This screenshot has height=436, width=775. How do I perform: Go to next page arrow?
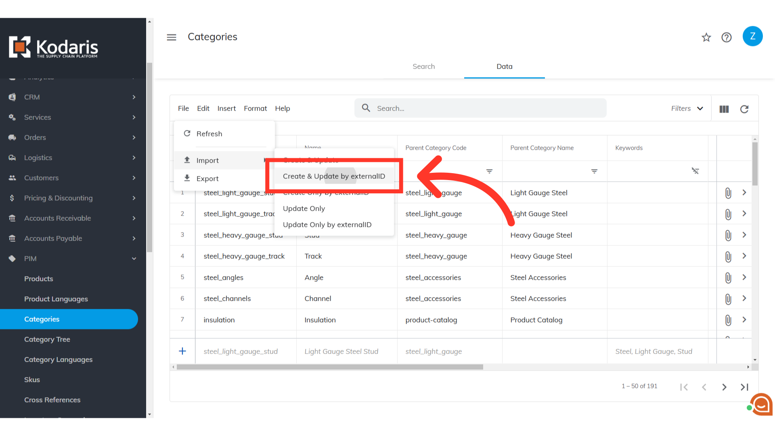[x=724, y=387]
